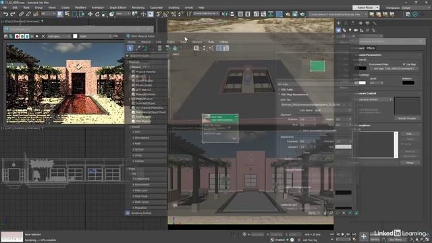Open Material menu in Slate Material Editor

point(146,42)
